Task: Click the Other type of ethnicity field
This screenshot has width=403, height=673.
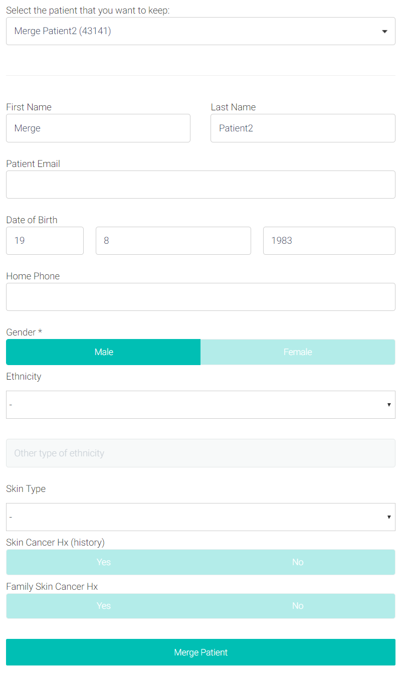Action: tap(200, 453)
